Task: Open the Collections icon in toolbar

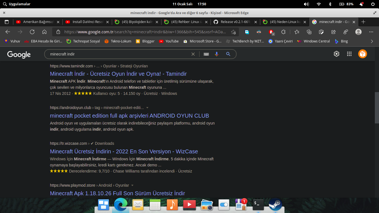Action: point(309,32)
